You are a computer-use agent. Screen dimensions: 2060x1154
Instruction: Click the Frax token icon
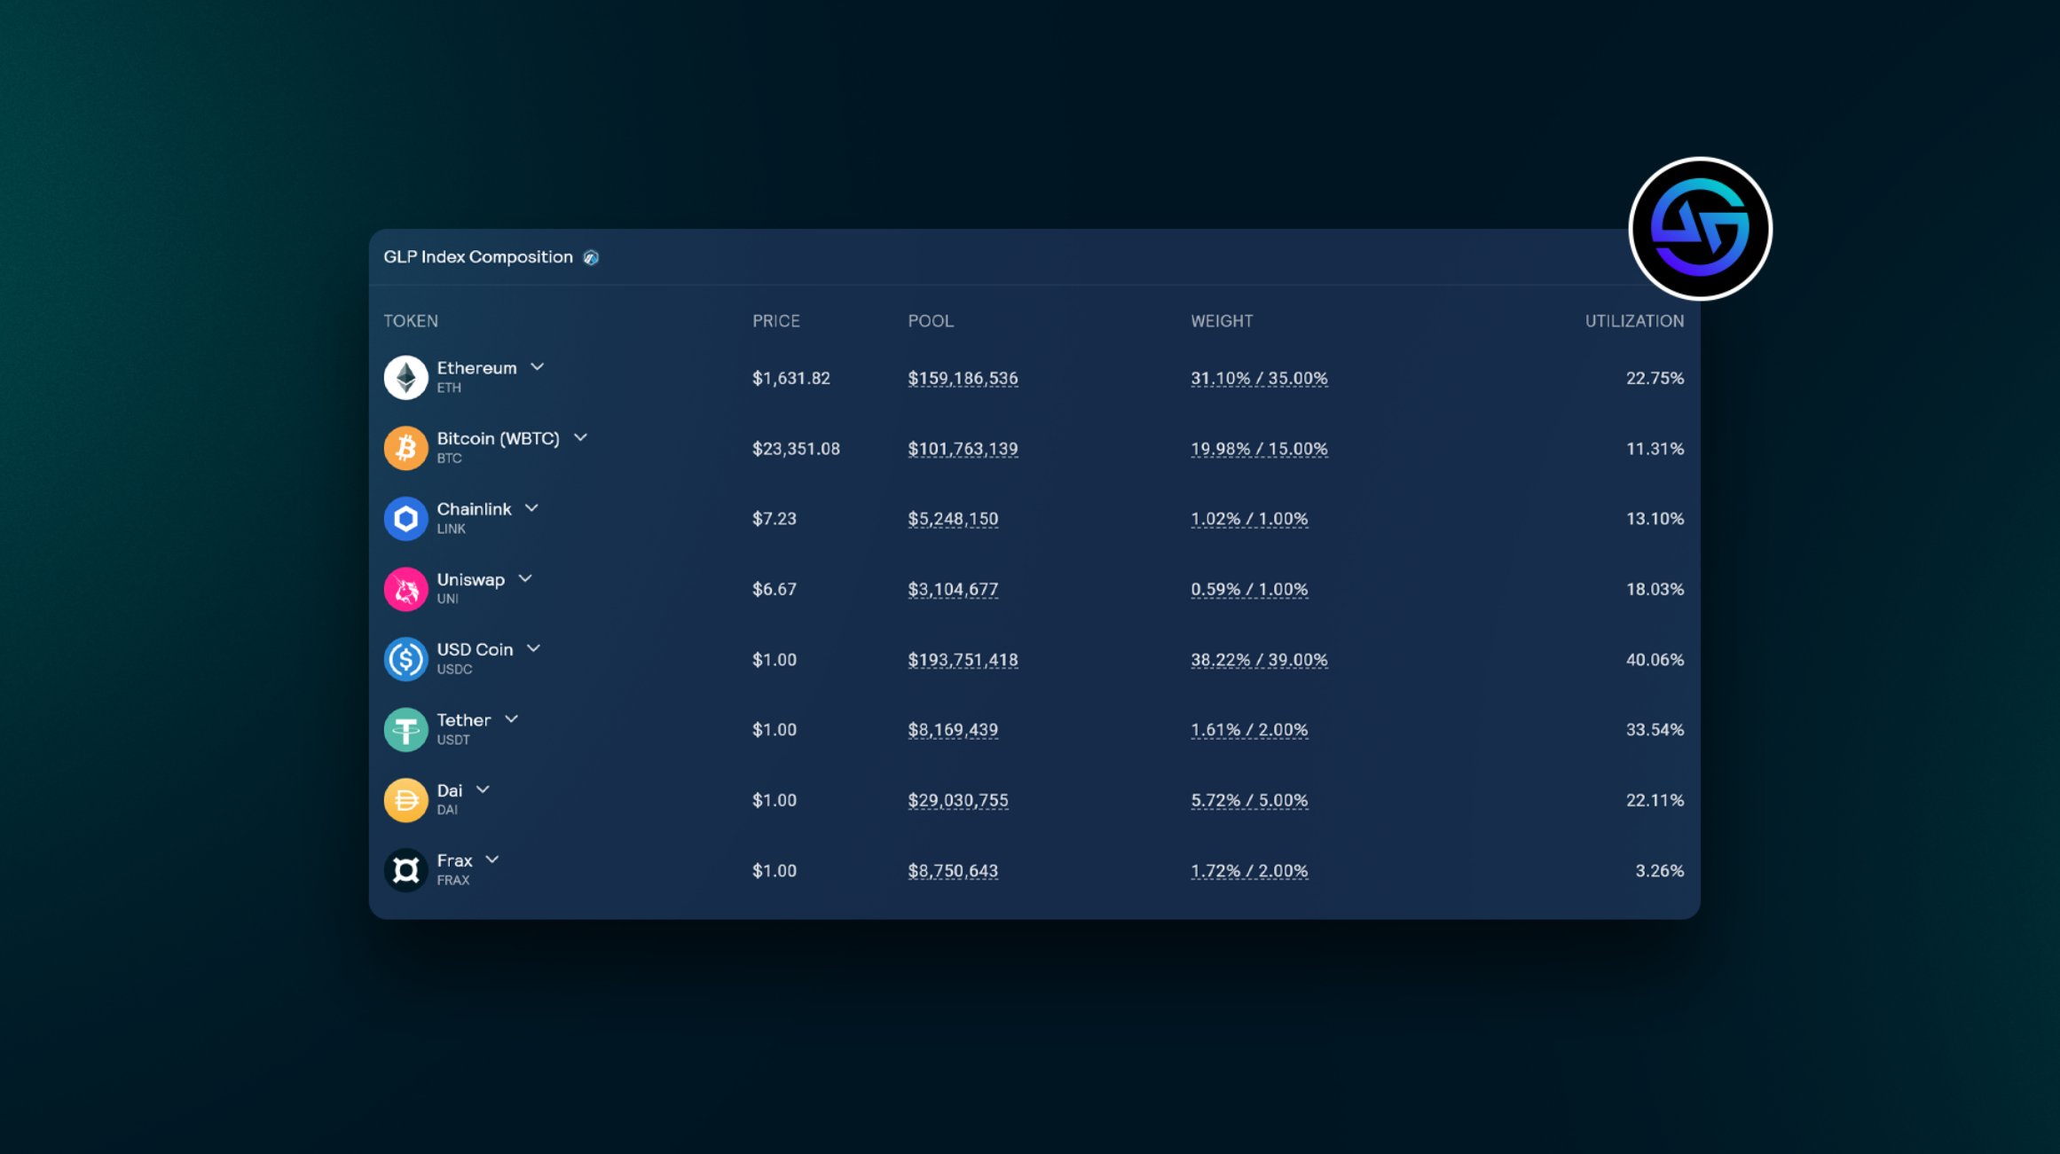point(406,869)
